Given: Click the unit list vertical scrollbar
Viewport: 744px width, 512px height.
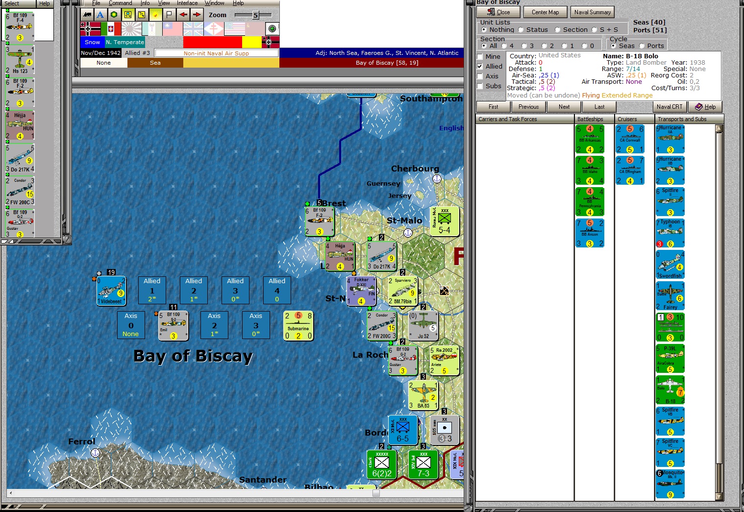Looking at the screenshot, I should [719, 313].
